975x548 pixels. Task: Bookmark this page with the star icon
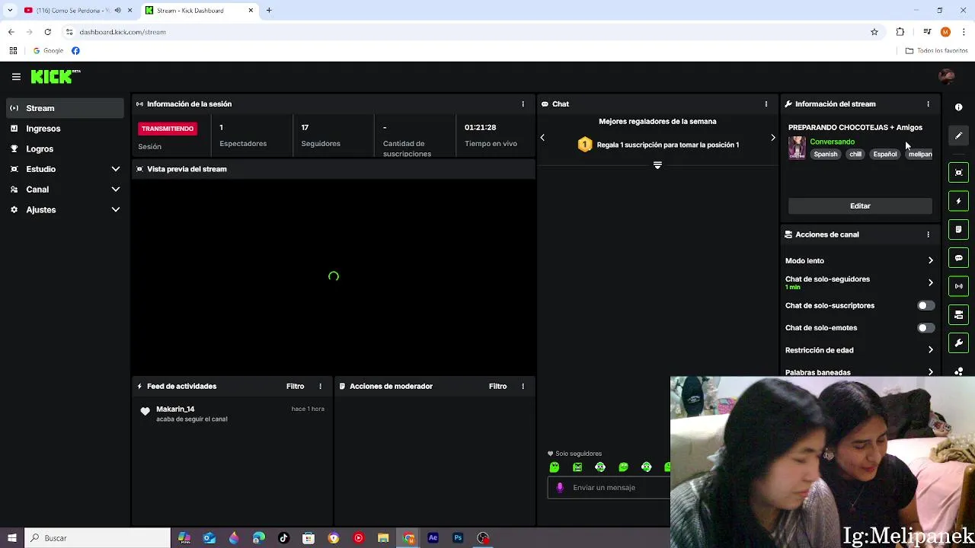coord(874,32)
